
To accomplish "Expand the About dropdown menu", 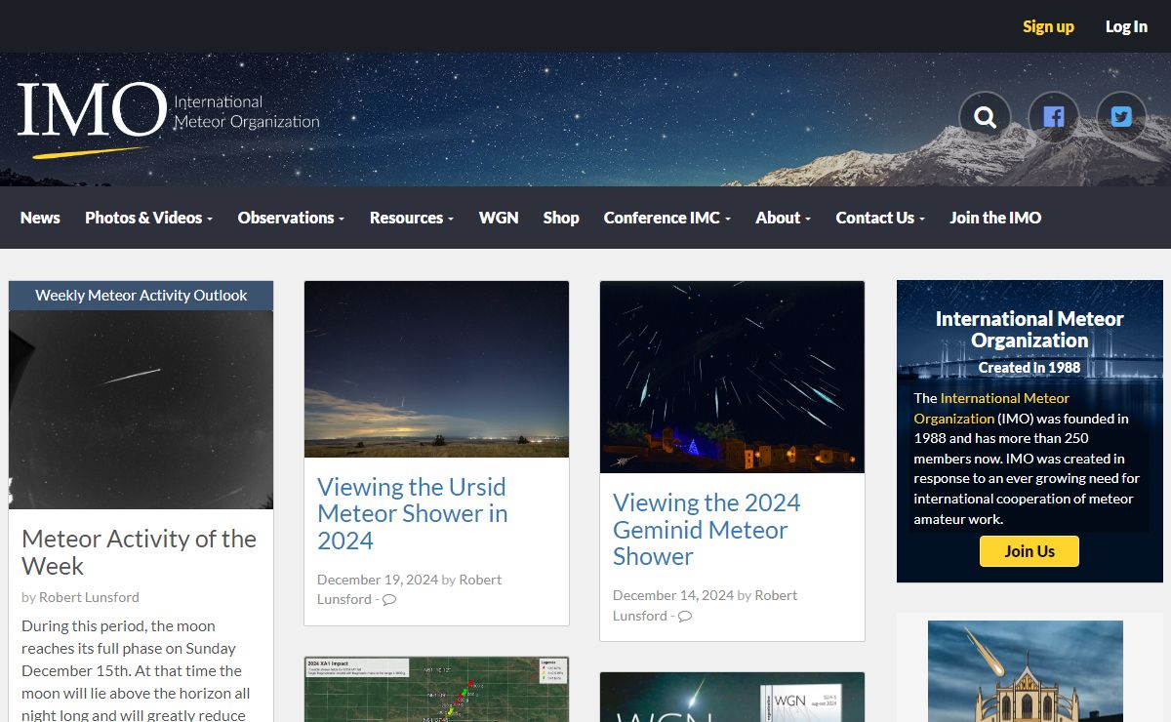I will (x=783, y=218).
